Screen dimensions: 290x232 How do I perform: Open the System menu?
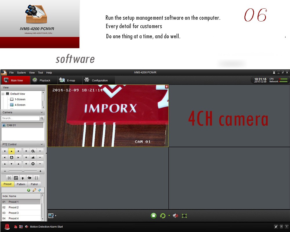[21, 72]
